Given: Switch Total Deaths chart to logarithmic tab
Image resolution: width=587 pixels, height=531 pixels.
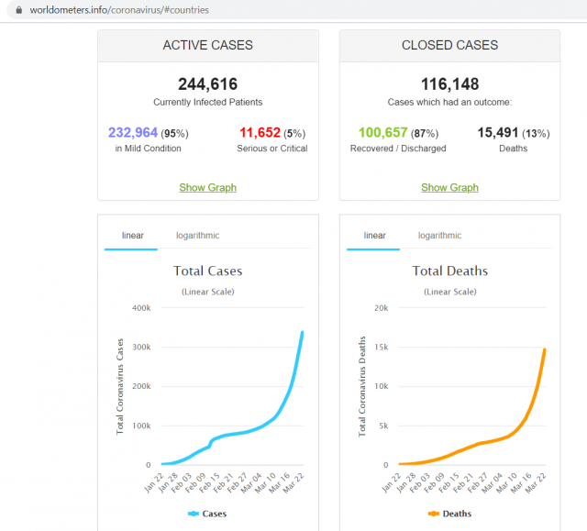Looking at the screenshot, I should coord(439,236).
